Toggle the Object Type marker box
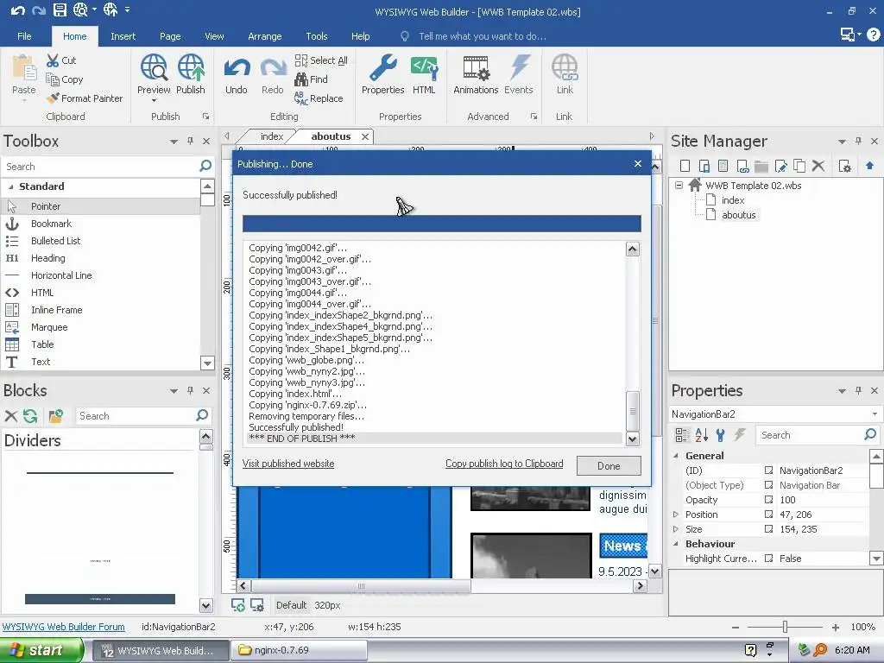 pos(768,485)
